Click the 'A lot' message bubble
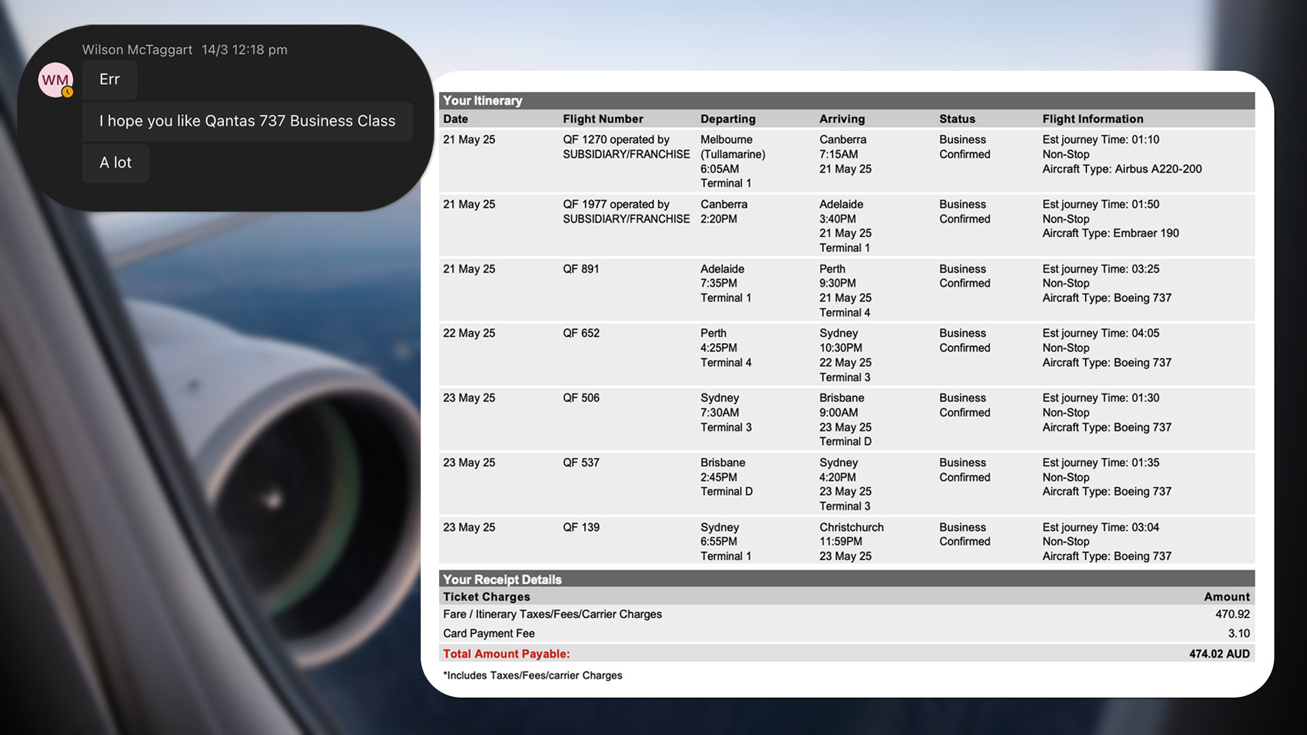This screenshot has width=1307, height=735. (x=116, y=163)
